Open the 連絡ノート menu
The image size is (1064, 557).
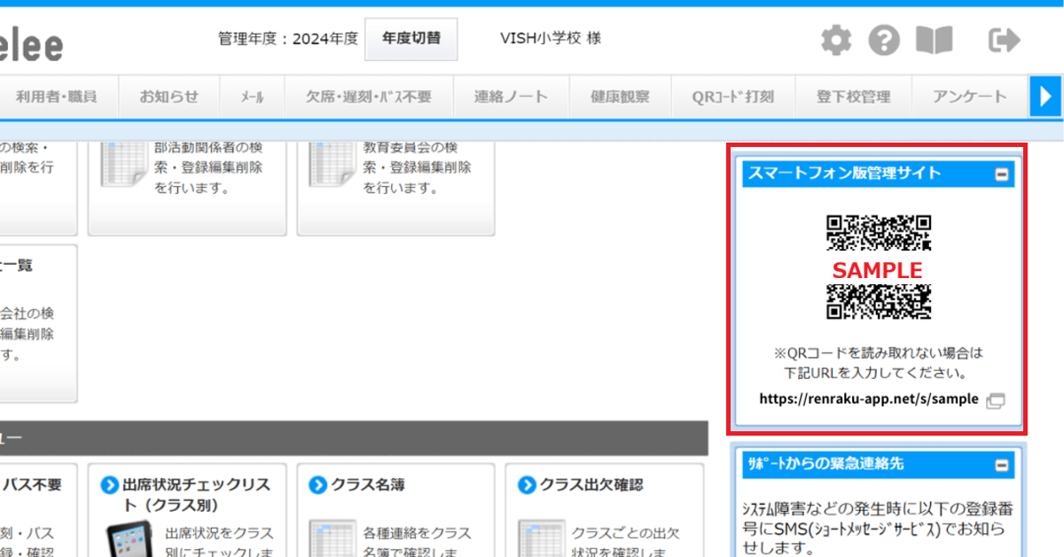point(511,97)
